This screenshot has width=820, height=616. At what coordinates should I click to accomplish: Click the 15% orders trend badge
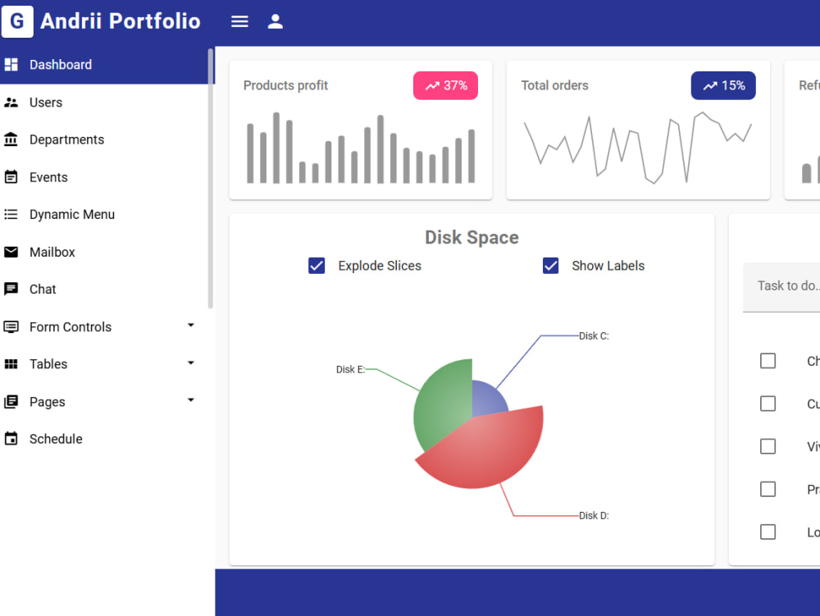click(723, 86)
